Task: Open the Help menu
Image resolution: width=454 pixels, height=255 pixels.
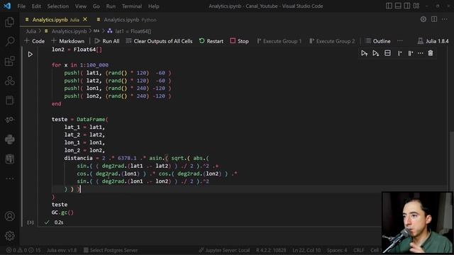Action: [153, 6]
